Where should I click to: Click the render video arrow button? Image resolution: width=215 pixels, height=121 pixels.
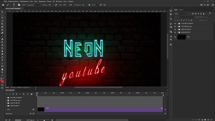[9, 120]
